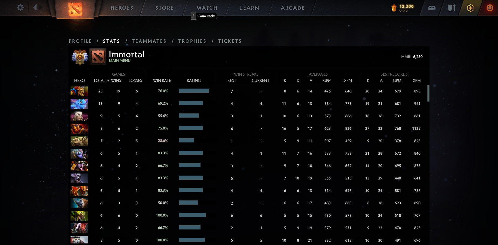Select Invoker's hero portrait

(79, 116)
